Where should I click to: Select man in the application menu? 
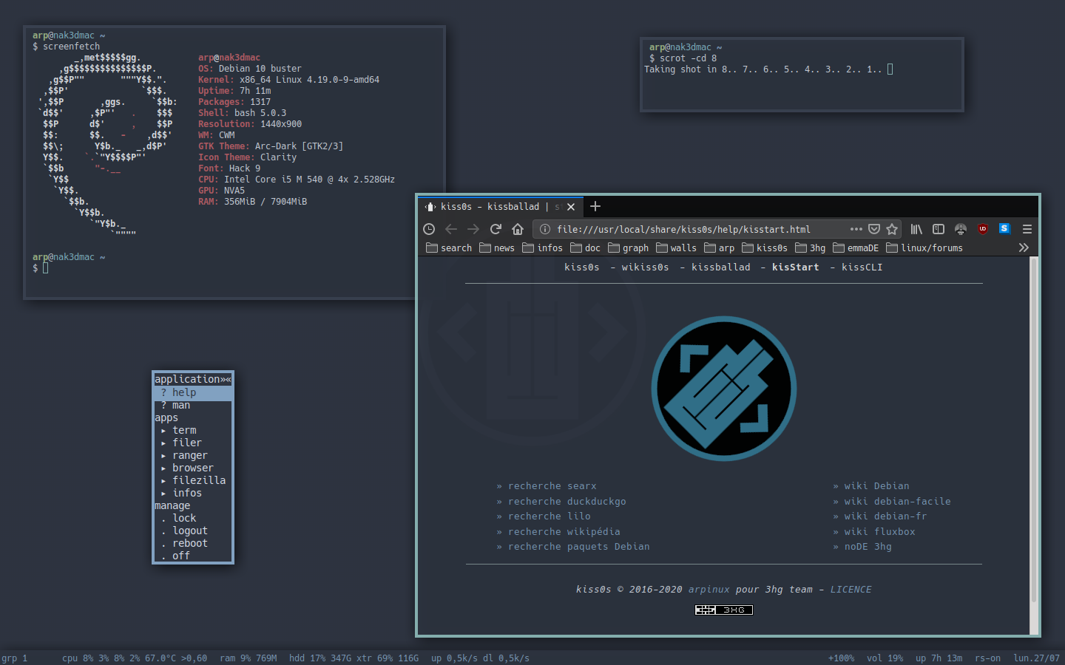(193, 406)
